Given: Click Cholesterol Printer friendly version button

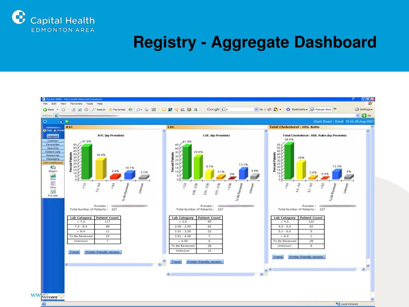Looking at the screenshot, I should click(306, 257).
